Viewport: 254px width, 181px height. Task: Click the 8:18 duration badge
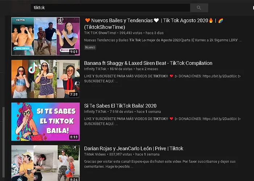74,137
